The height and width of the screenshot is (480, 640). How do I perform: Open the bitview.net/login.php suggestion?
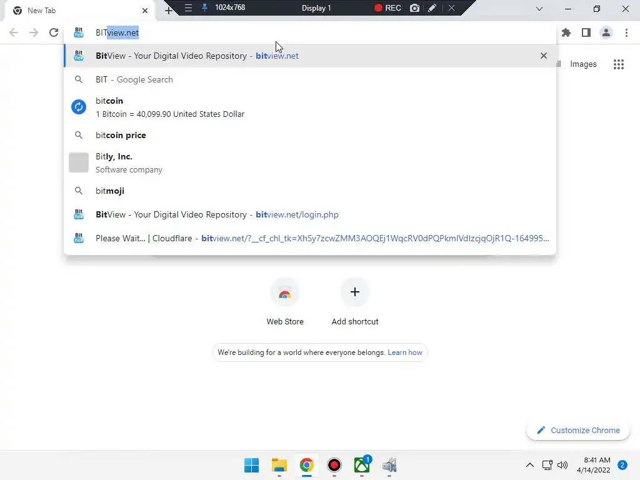coord(310,215)
